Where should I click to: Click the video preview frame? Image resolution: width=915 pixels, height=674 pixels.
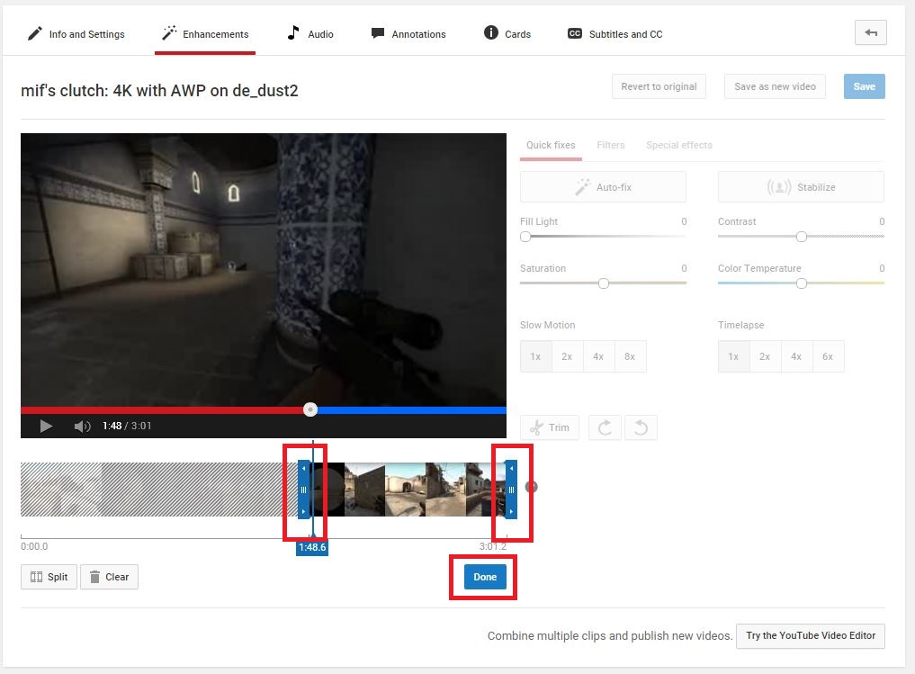click(264, 268)
